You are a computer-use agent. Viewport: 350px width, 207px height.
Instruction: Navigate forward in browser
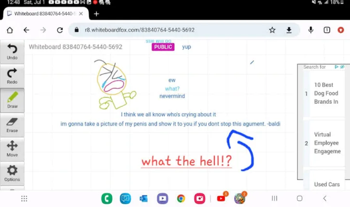43,30
